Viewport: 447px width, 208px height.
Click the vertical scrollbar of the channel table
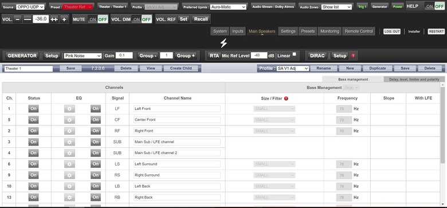pos(442,144)
